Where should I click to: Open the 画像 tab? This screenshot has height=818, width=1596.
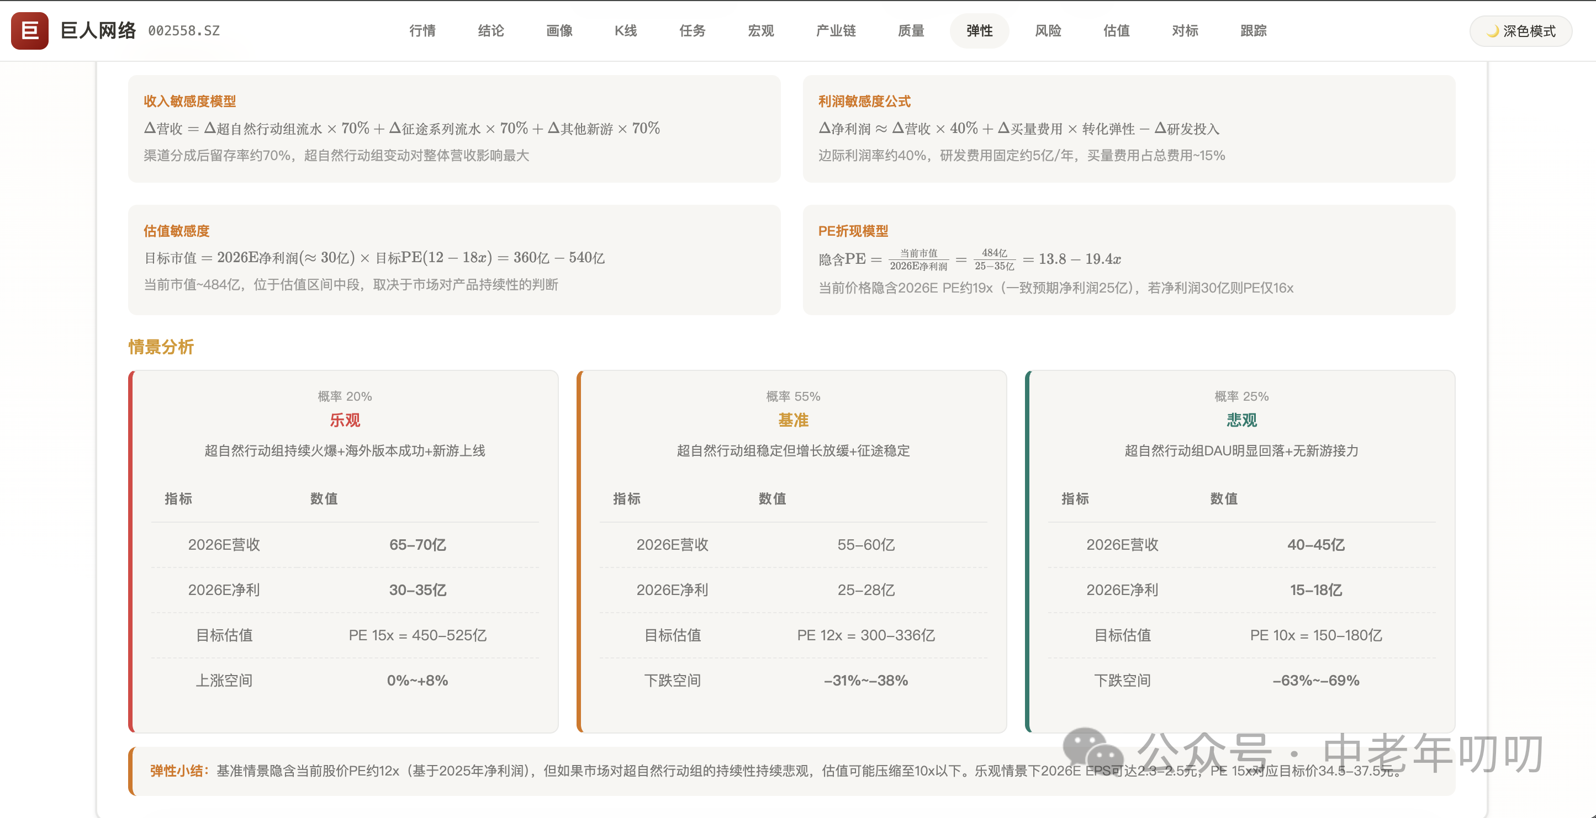(x=559, y=30)
